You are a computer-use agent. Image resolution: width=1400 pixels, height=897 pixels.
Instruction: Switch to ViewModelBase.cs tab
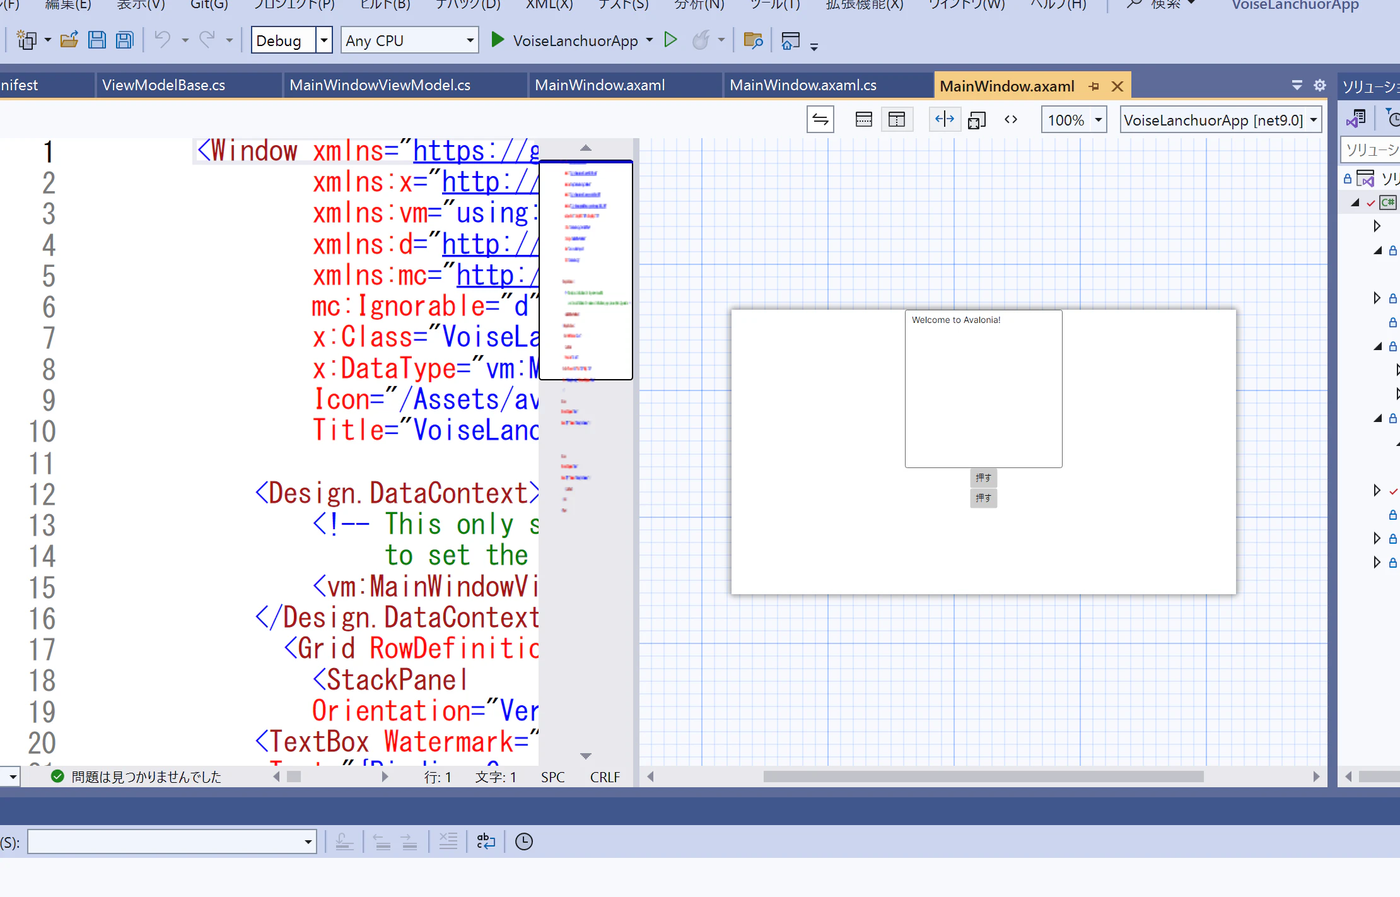click(x=163, y=85)
